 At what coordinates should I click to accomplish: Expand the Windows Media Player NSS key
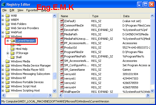3,70
